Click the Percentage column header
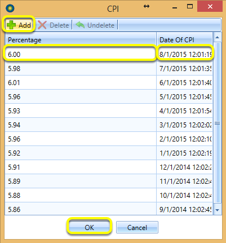Image resolution: width=226 pixels, height=243 pixels. (81, 40)
